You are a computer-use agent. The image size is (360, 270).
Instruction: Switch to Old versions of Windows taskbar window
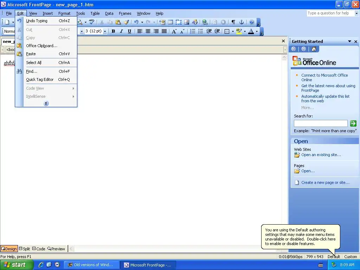[x=91, y=265]
